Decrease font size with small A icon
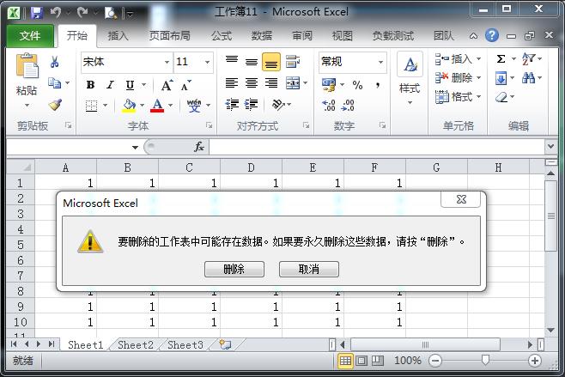The image size is (565, 377). [x=186, y=85]
